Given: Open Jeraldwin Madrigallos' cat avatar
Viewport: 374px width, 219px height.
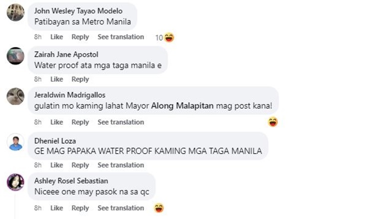Looking at the screenshot, I should tap(15, 96).
